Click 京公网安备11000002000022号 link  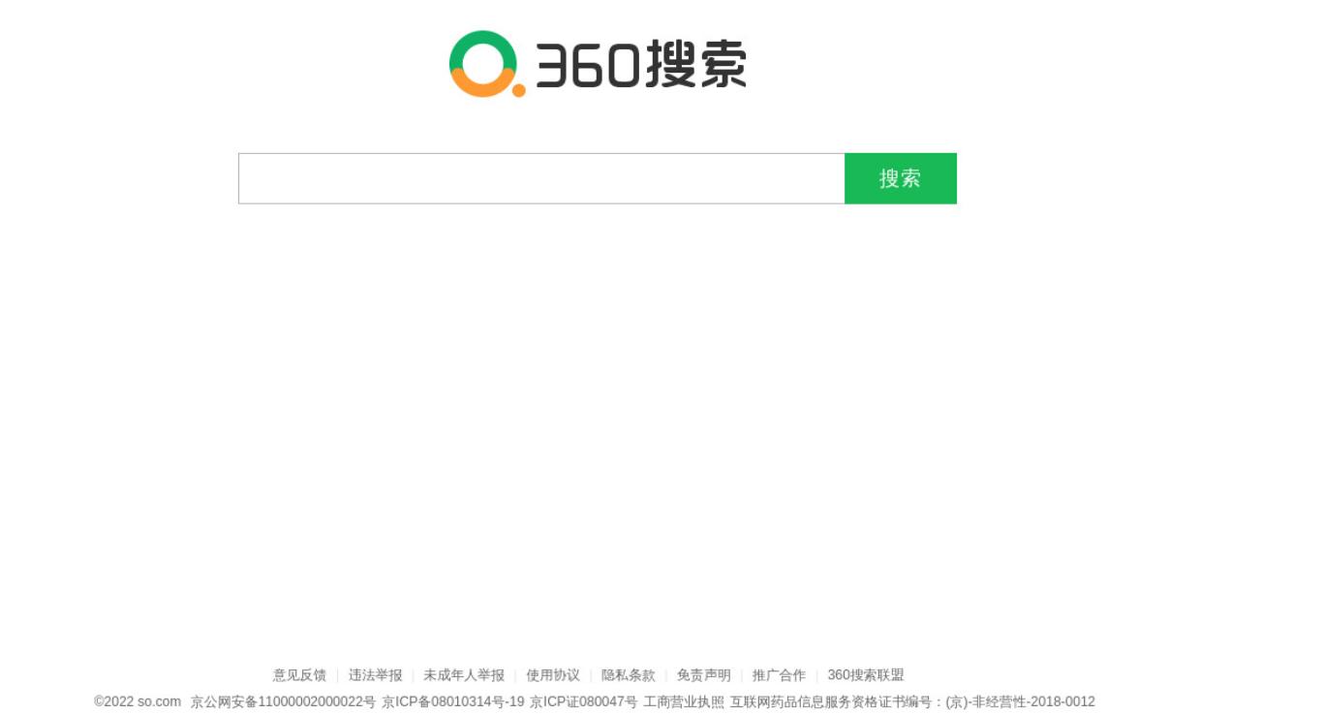coord(283,701)
